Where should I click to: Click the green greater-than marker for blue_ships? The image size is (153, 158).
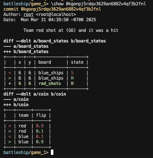(x=10, y=78)
